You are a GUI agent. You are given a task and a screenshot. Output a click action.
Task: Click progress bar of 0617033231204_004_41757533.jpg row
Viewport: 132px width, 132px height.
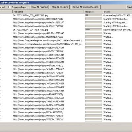[x=93, y=29]
